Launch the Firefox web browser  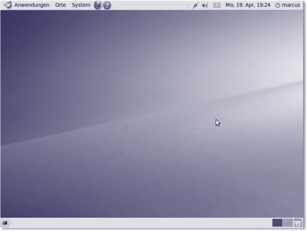(x=98, y=5)
